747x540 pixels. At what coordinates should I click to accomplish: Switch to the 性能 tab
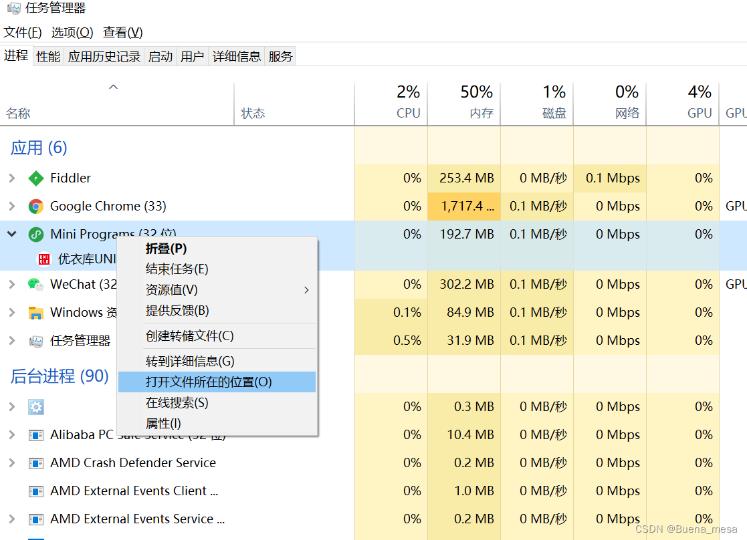48,57
